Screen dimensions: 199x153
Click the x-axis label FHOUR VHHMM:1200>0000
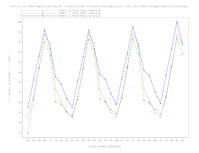click(x=105, y=146)
